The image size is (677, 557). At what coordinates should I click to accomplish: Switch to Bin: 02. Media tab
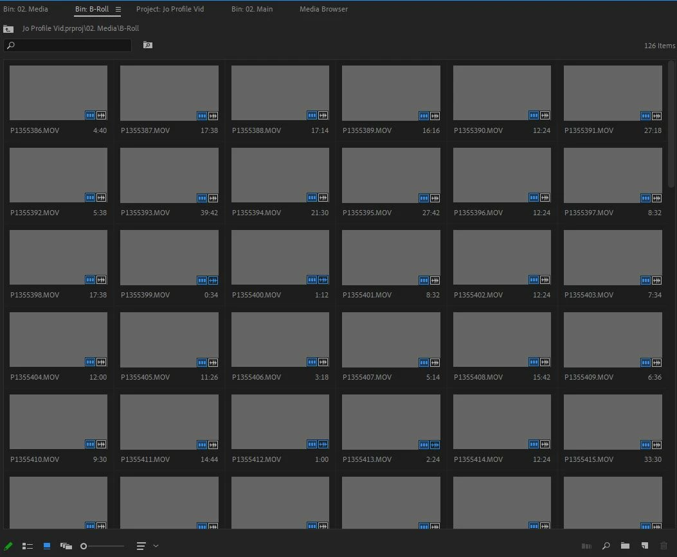pyautogui.click(x=26, y=9)
